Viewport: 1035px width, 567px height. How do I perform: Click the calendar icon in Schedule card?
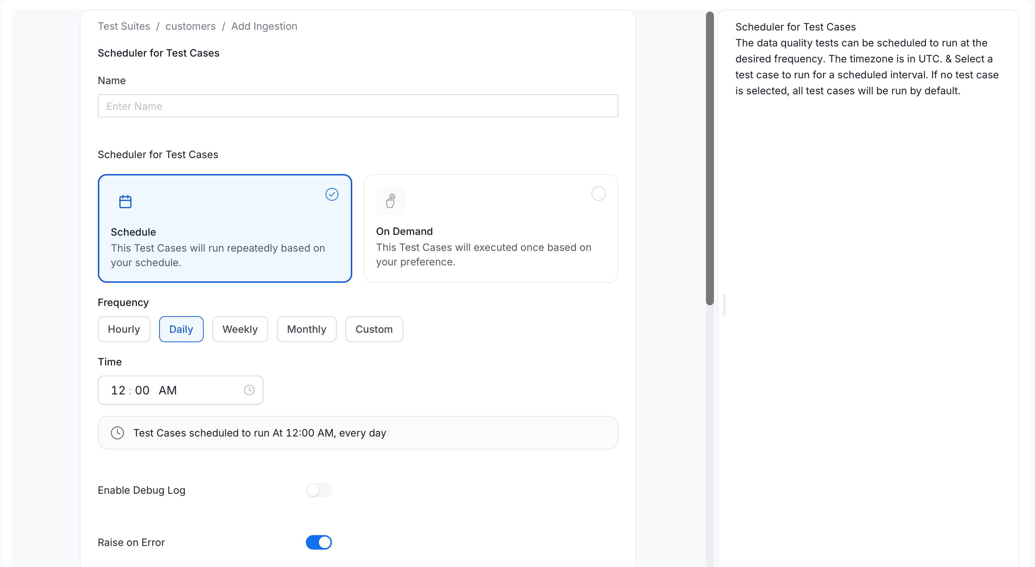125,201
